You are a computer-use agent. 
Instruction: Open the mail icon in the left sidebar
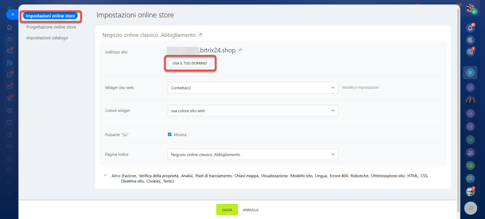9,87
